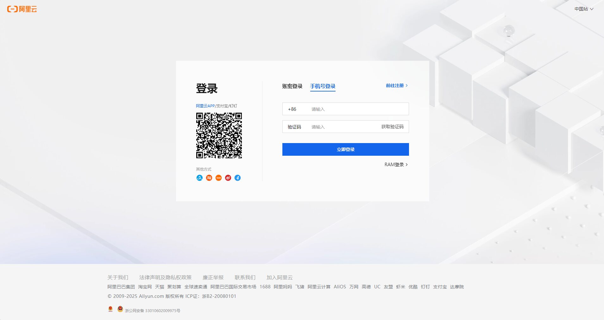Visit the 法律声明及隐私权政策 link
The image size is (604, 320).
166,277
